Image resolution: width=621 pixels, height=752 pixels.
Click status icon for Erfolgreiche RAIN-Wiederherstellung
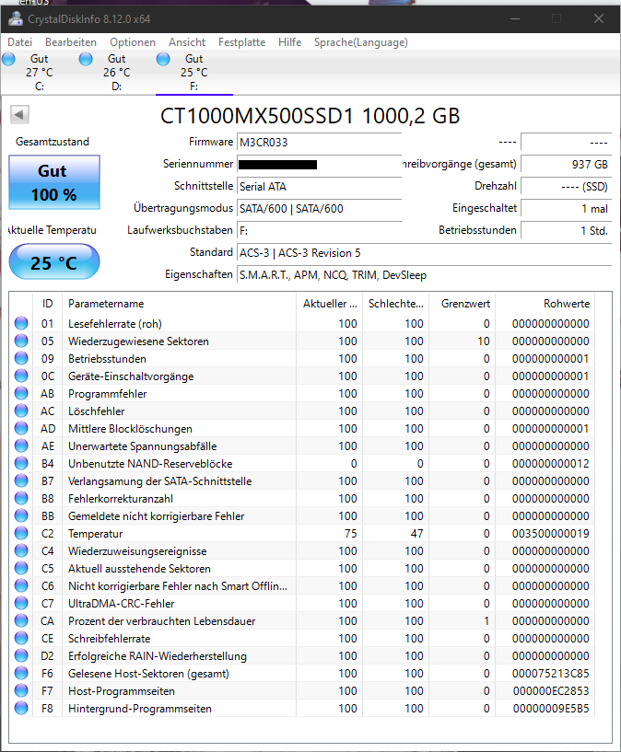pos(21,655)
